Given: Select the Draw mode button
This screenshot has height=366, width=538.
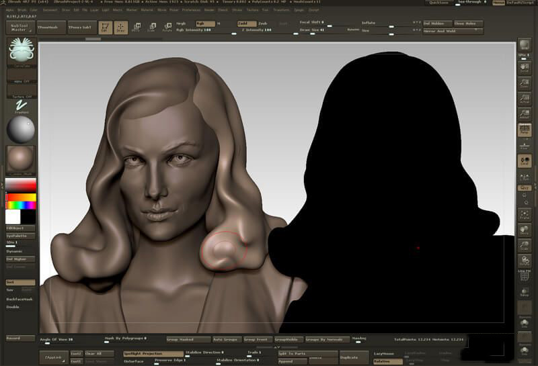Looking at the screenshot, I should point(121,28).
